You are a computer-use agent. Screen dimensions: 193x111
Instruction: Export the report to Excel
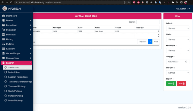coord(171,84)
